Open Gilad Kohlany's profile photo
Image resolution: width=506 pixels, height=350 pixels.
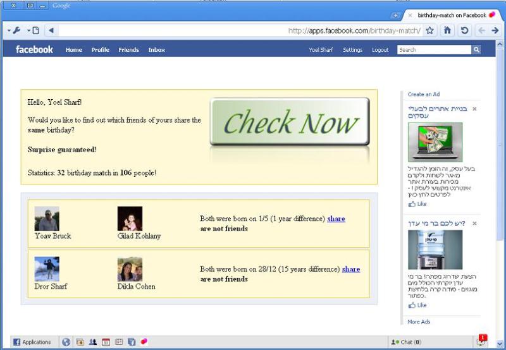[x=130, y=219]
